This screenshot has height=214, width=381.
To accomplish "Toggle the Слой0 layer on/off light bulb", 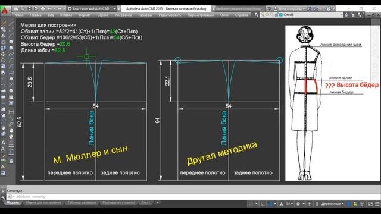I will 263,15.
